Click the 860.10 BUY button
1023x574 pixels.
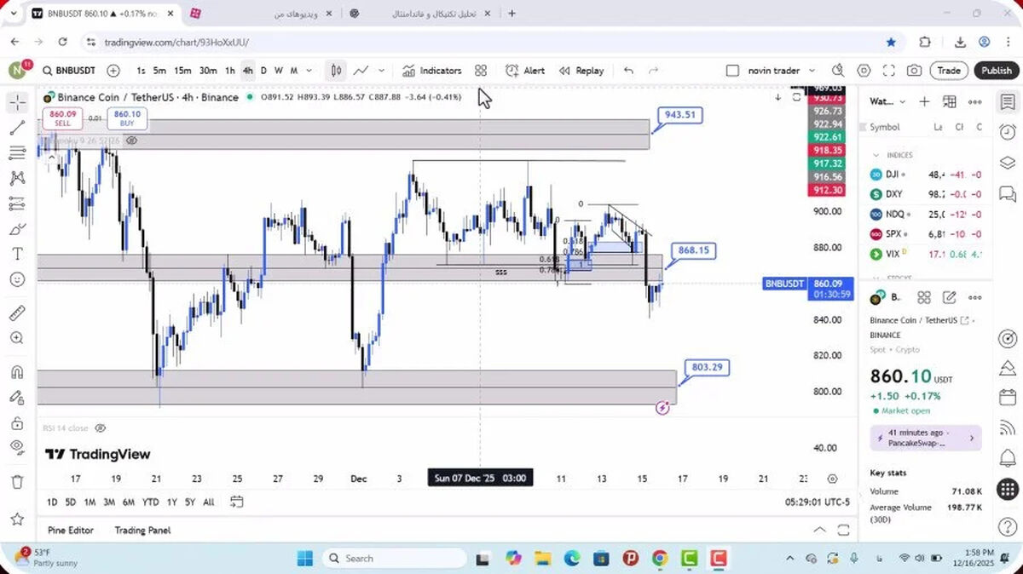[127, 118]
